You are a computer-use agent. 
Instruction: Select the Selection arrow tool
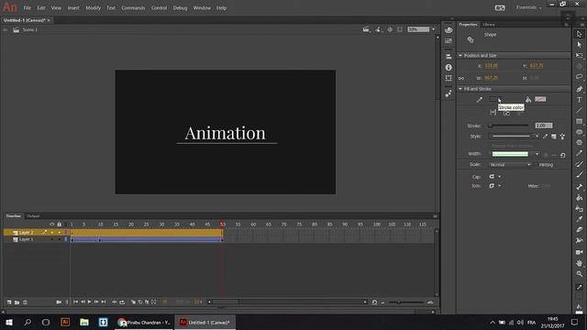[x=579, y=34]
